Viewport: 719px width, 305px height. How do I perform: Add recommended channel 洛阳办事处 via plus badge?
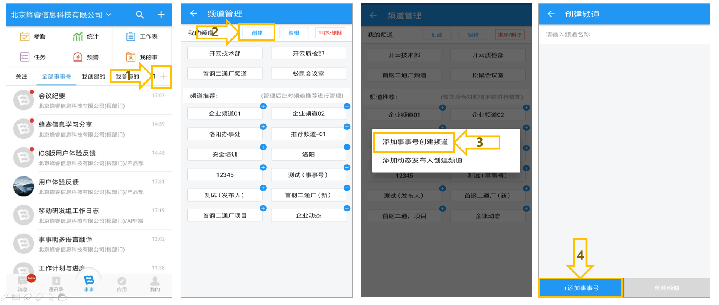coord(263,127)
